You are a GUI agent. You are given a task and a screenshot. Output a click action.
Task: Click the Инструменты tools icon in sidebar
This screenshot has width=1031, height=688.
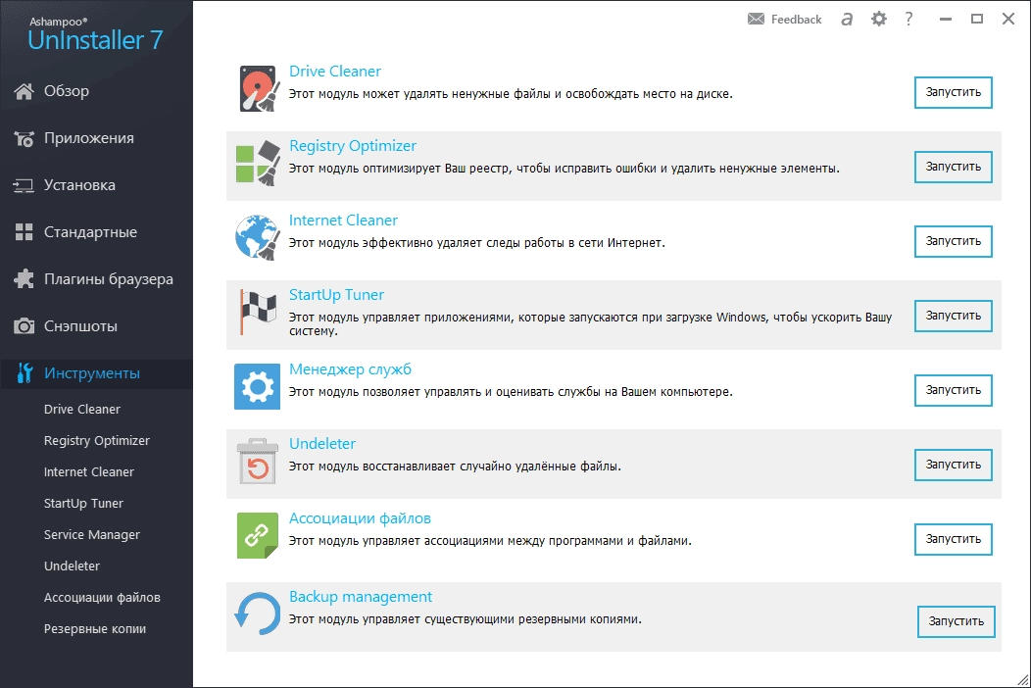[25, 373]
